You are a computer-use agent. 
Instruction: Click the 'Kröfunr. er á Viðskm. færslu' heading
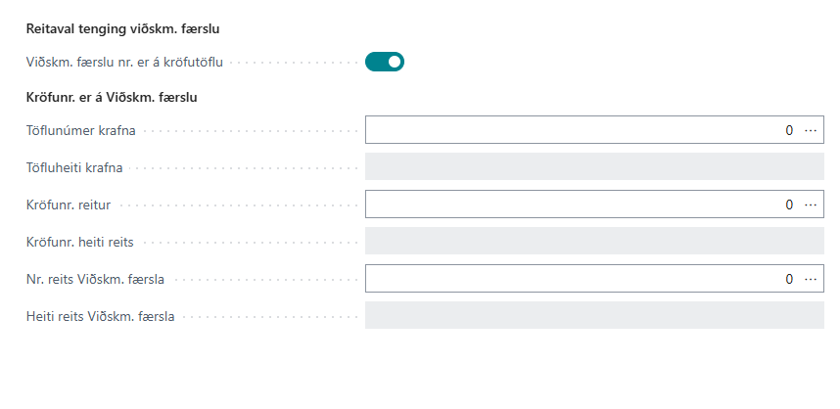pos(113,97)
